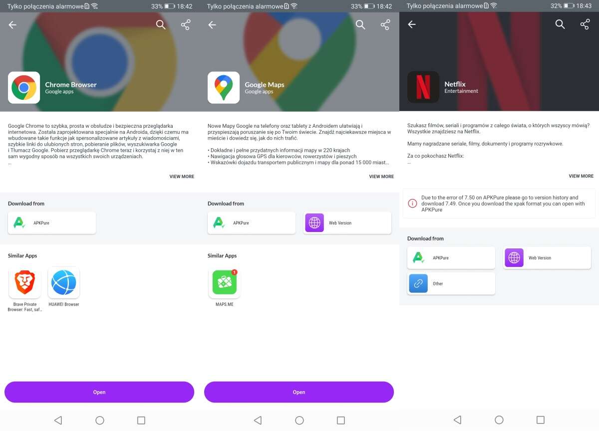Open Brave Private Browser from Similar Apps

[24, 282]
